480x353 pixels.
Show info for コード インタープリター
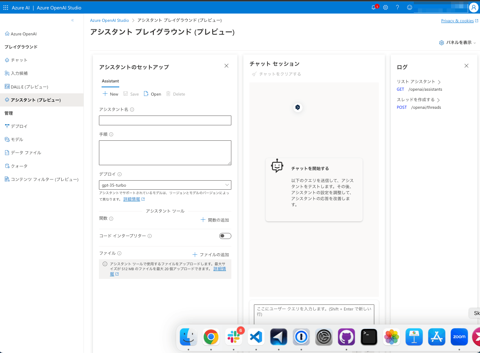[150, 236]
